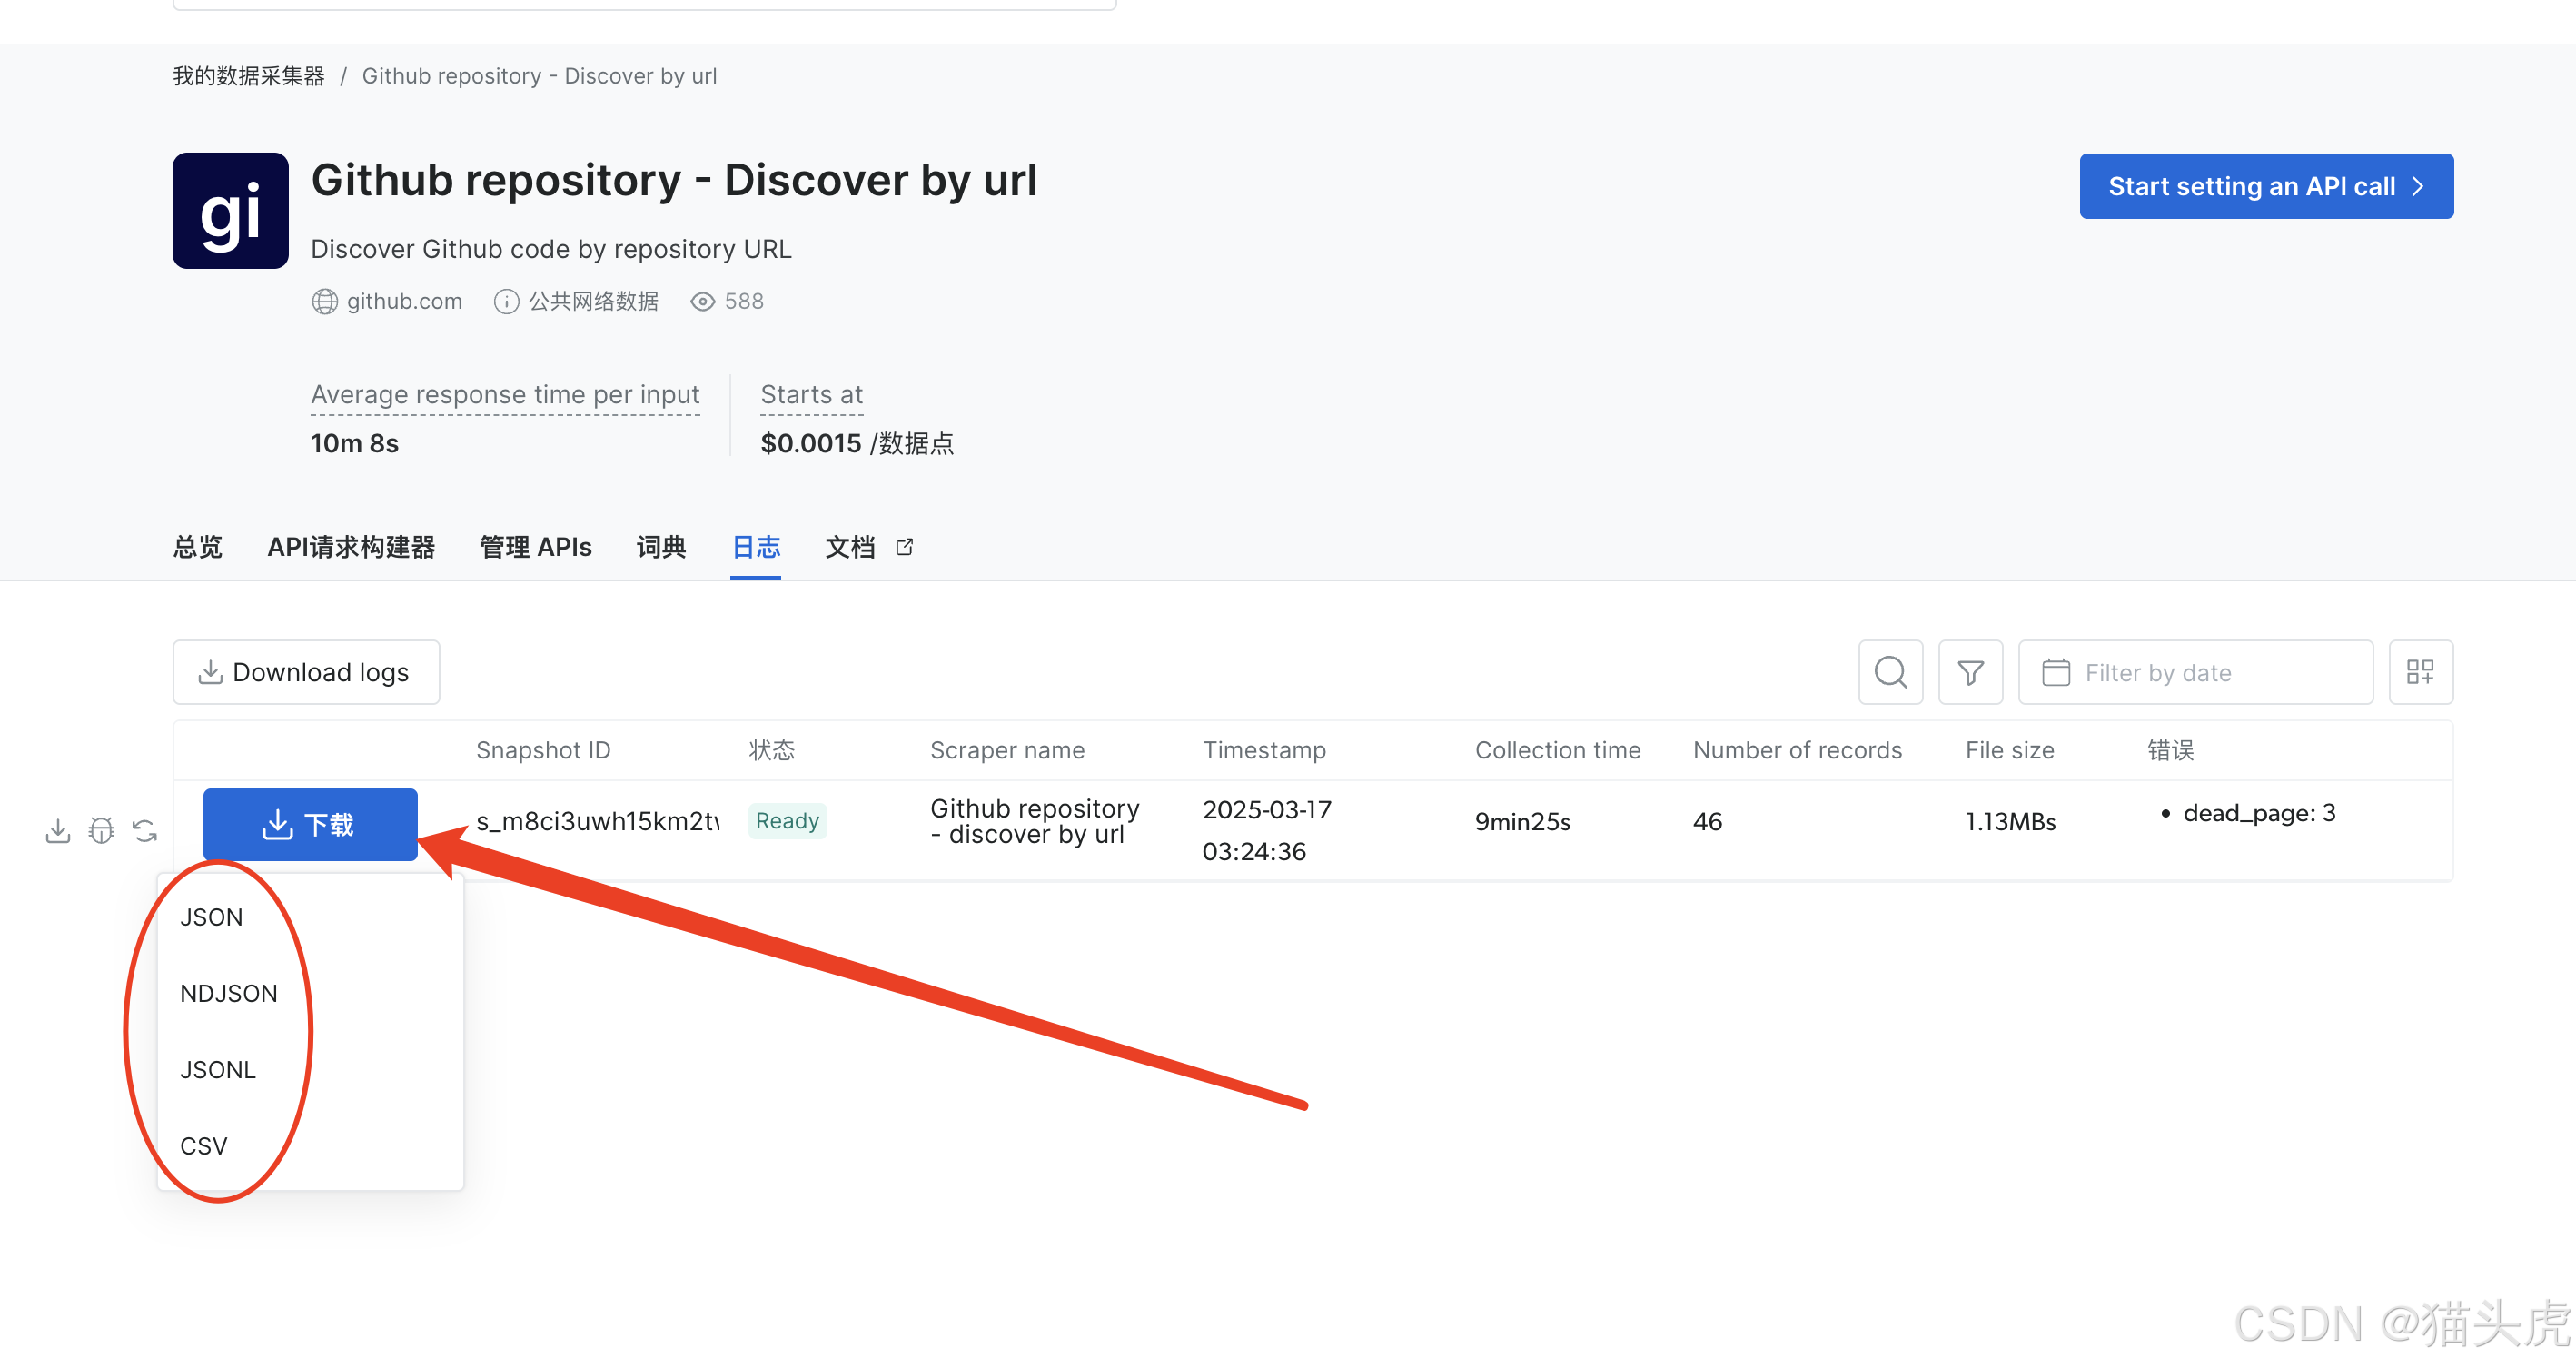Click the 状态 column header
This screenshot has height=1368, width=2576.
[x=772, y=750]
